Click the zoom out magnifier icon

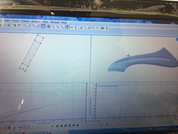click(62, 27)
